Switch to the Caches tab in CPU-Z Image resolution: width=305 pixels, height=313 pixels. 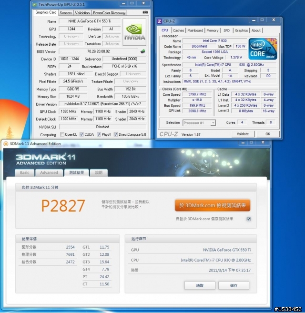178,30
